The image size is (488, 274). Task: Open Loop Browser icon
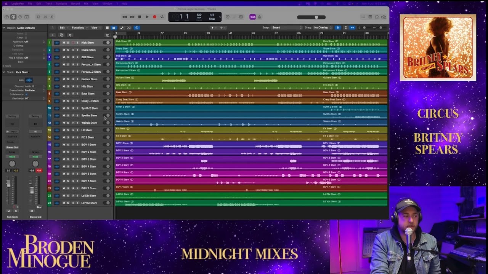click(x=377, y=17)
